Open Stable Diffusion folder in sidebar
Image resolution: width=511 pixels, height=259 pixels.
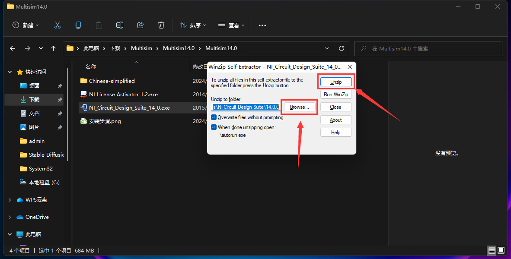pos(42,155)
